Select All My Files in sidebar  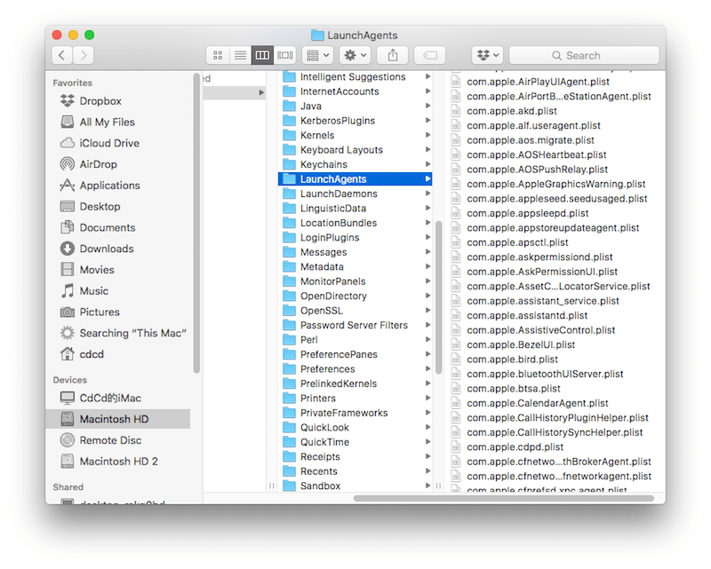118,122
